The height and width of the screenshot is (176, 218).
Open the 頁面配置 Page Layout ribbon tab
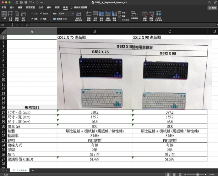(30, 7)
